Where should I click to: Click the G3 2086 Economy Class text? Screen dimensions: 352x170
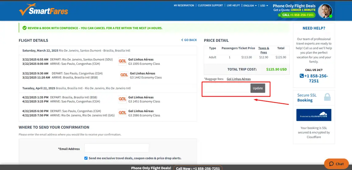point(144,115)
